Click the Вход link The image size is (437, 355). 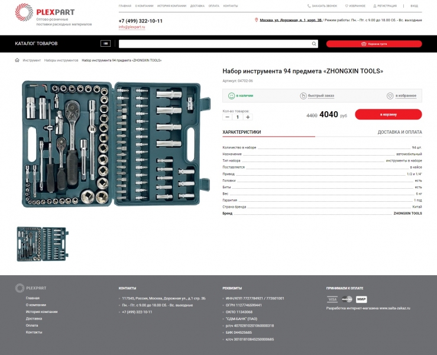coord(414,6)
